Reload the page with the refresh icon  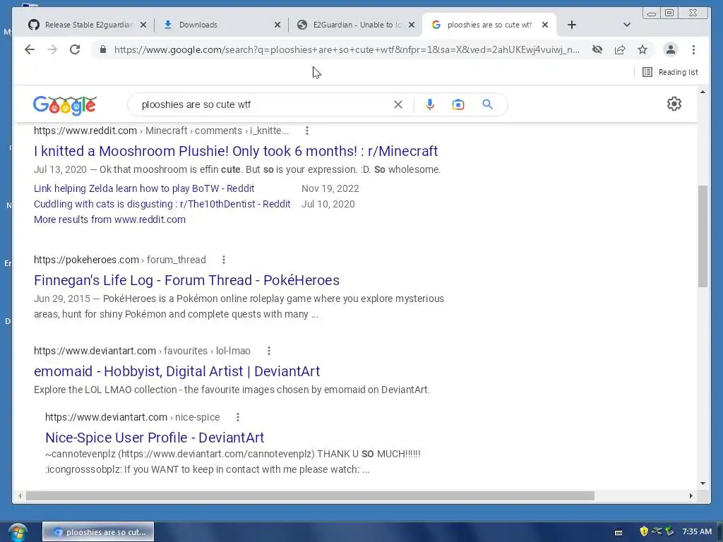[75, 50]
